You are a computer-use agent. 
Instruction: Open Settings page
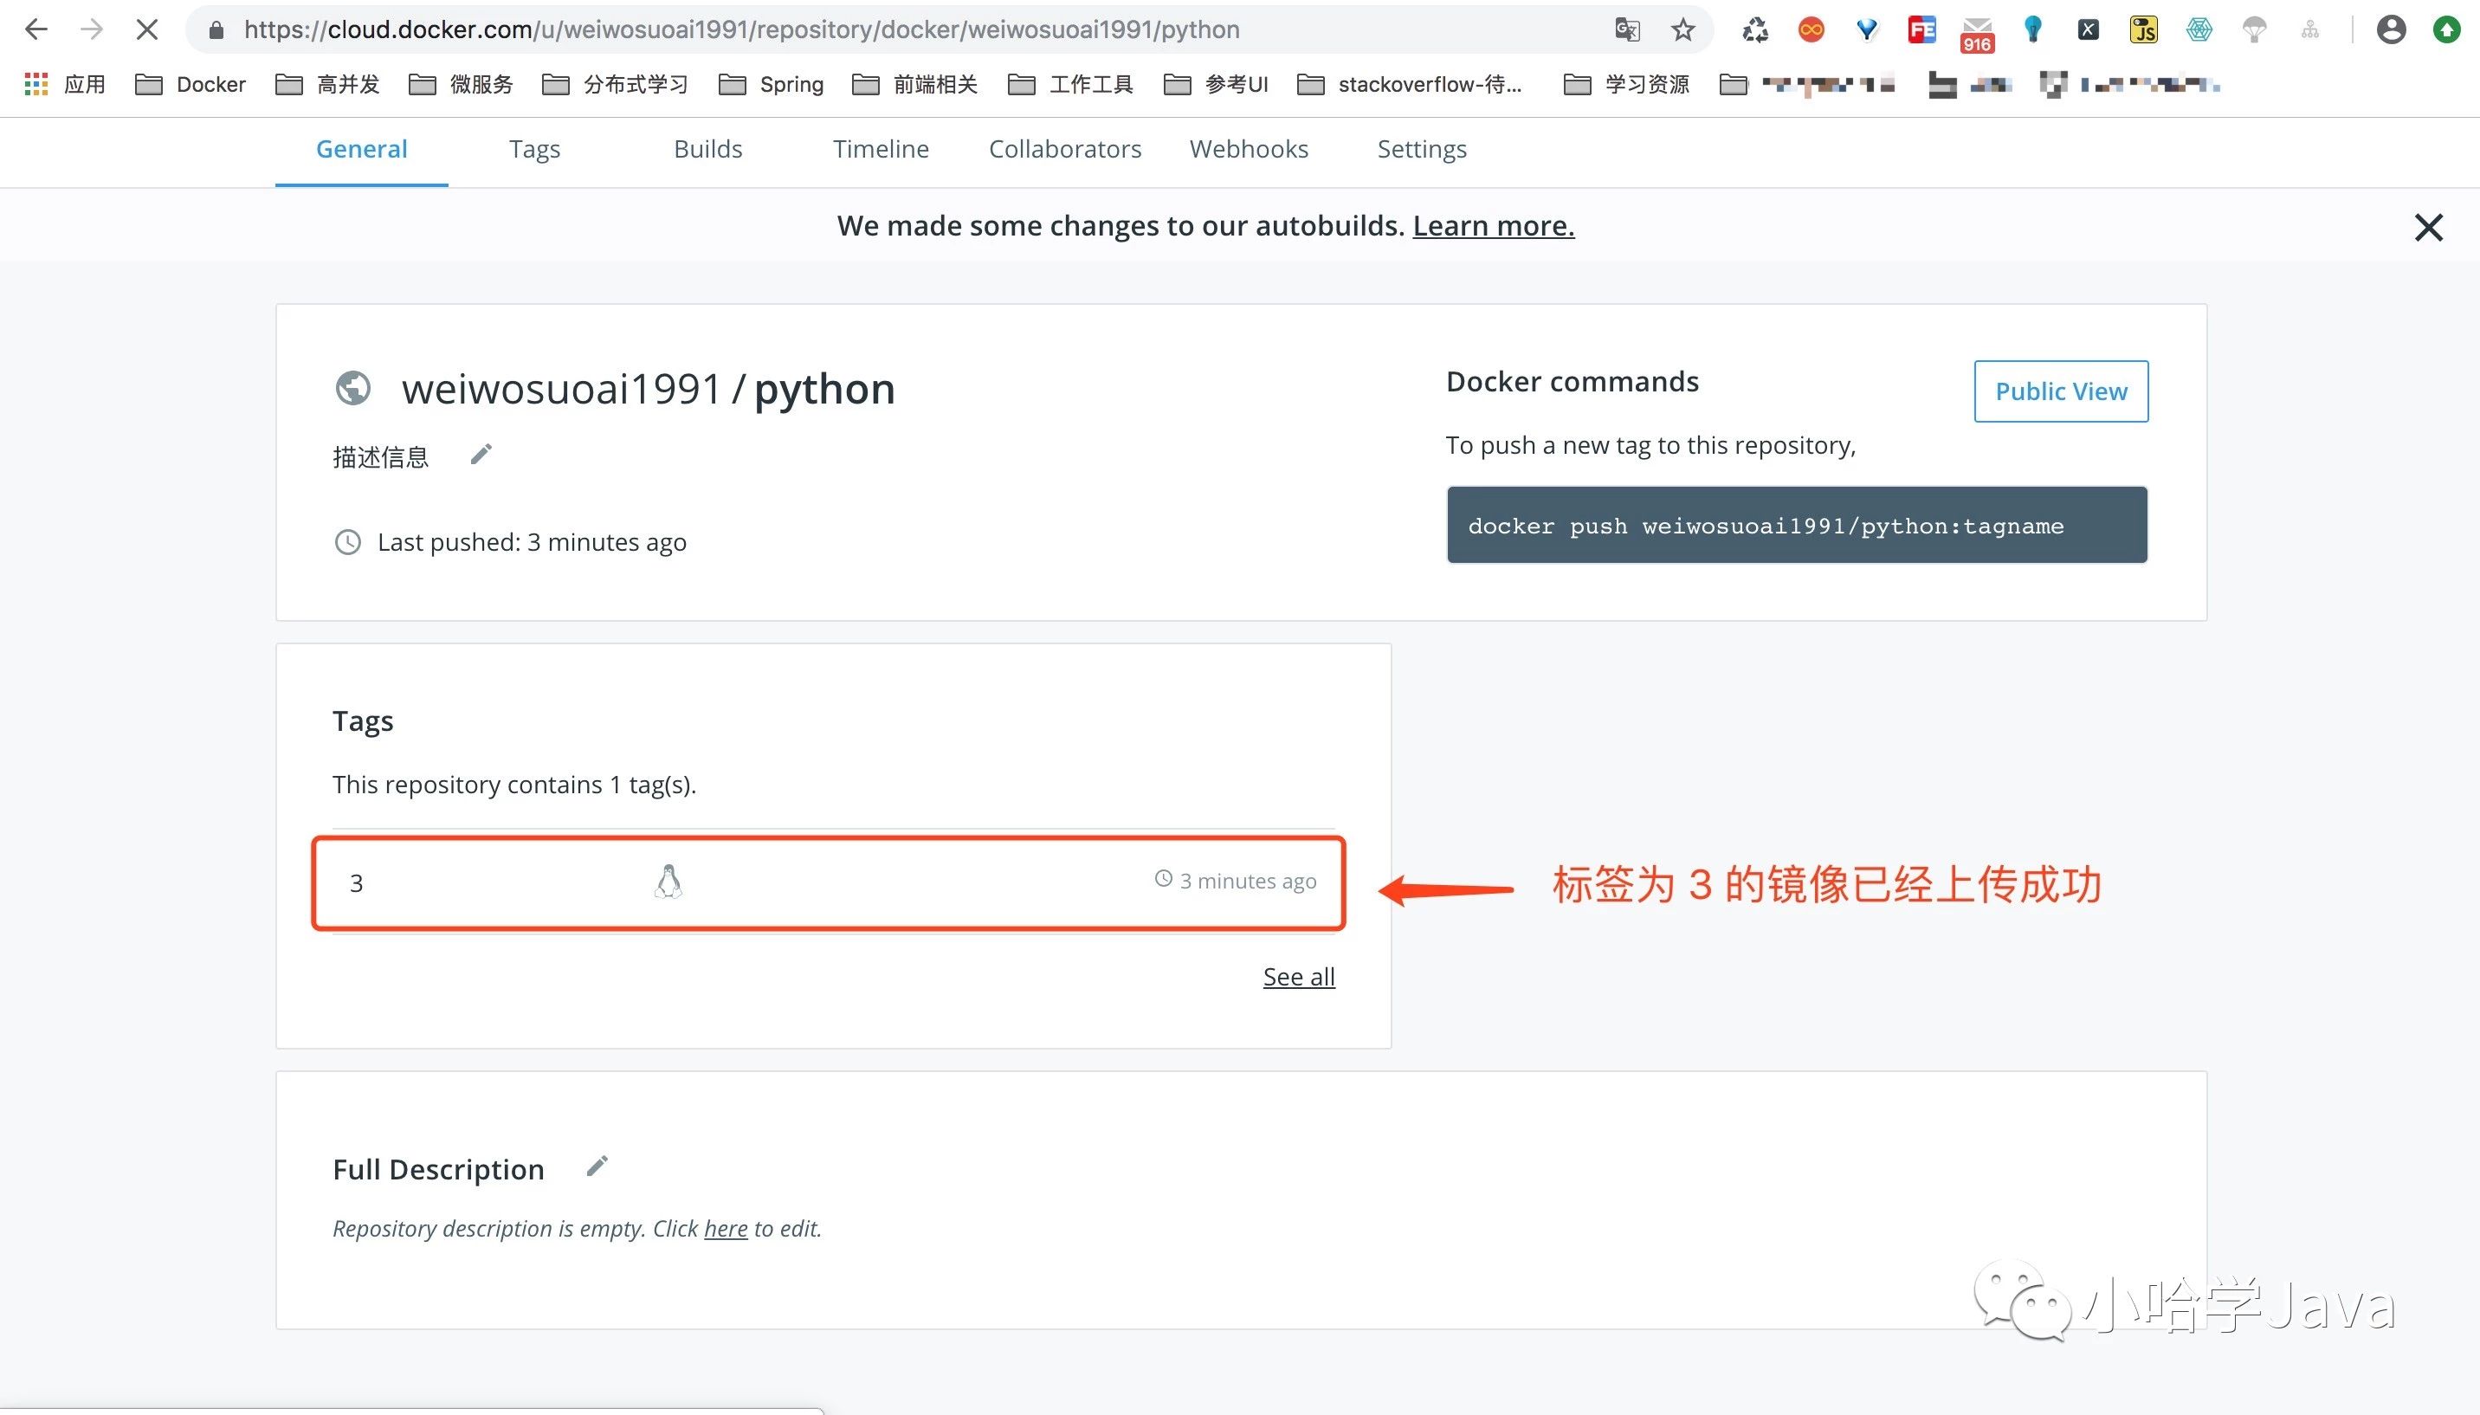click(1422, 148)
